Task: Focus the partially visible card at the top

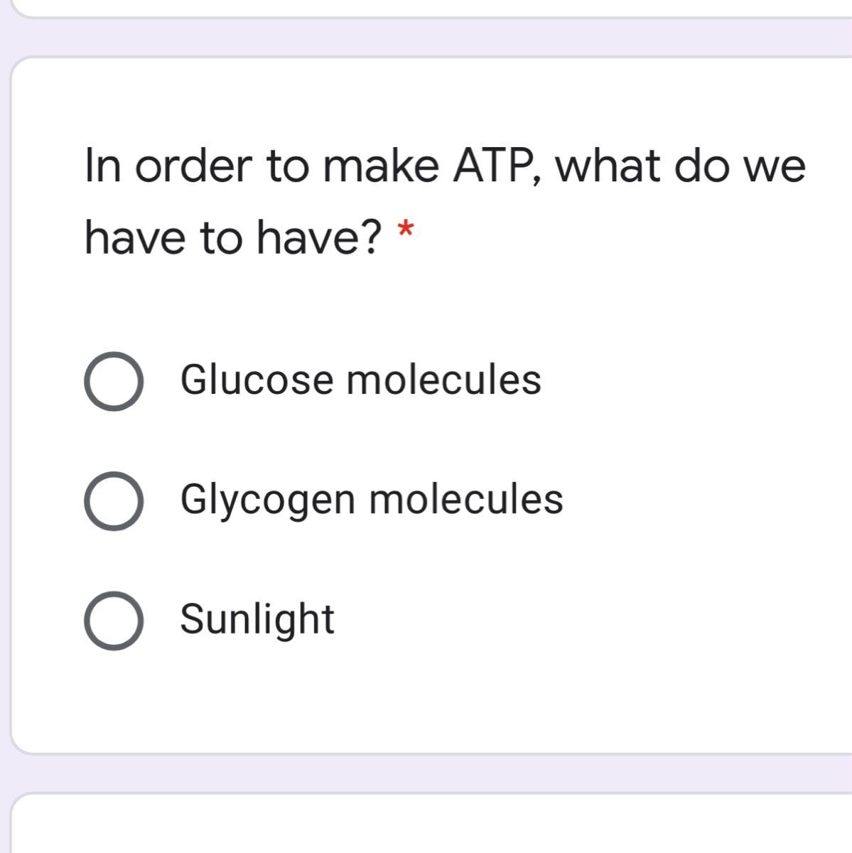Action: pyautogui.click(x=426, y=7)
